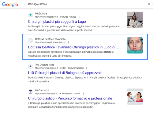
Task: Open the Top Doctors result options menu
Action: point(87,68)
